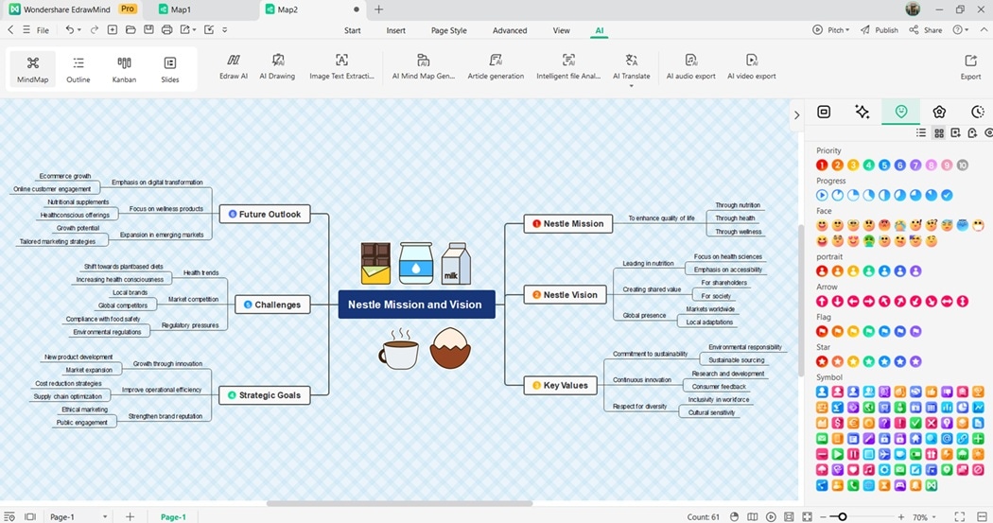Add the green flag marker
993x523 pixels.
point(868,331)
